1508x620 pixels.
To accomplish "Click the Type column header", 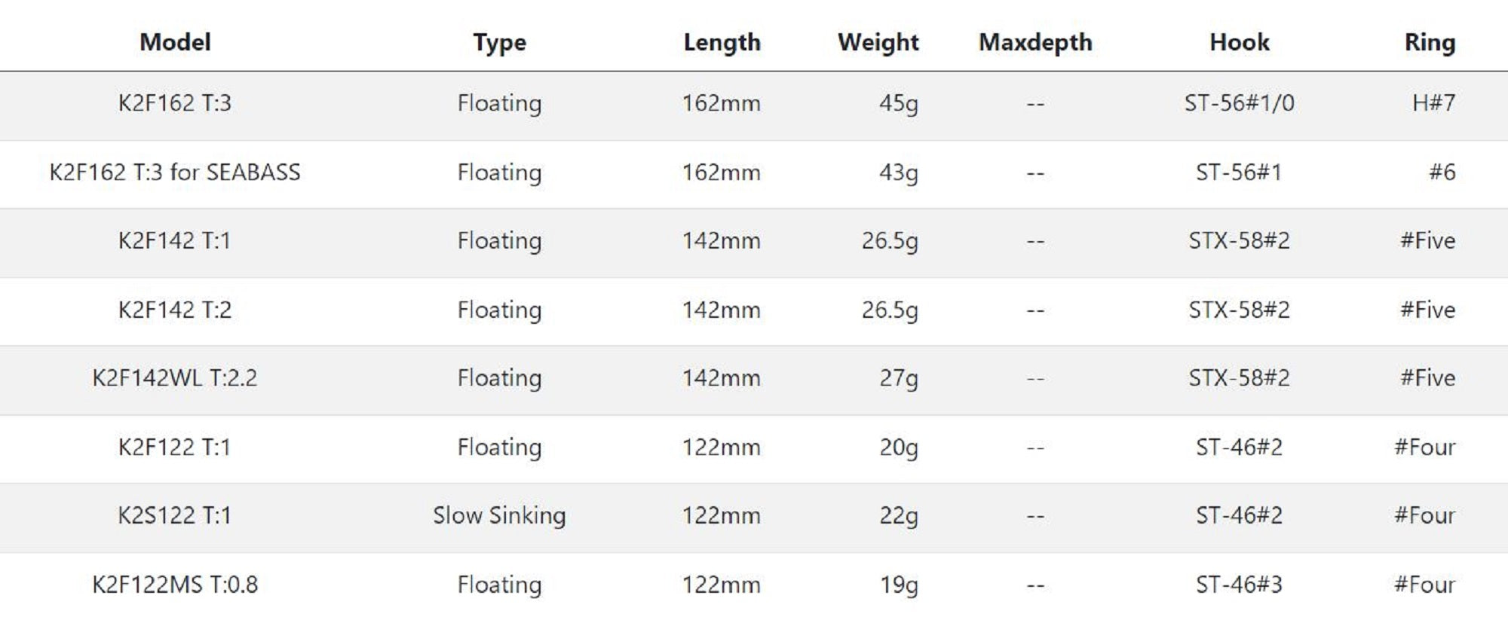I will 499,43.
